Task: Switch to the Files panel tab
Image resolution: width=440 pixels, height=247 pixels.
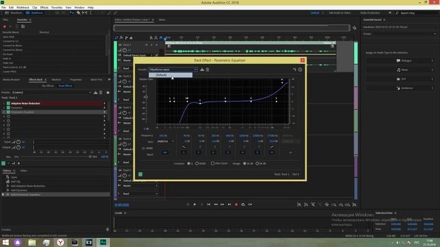Action: tap(5, 20)
